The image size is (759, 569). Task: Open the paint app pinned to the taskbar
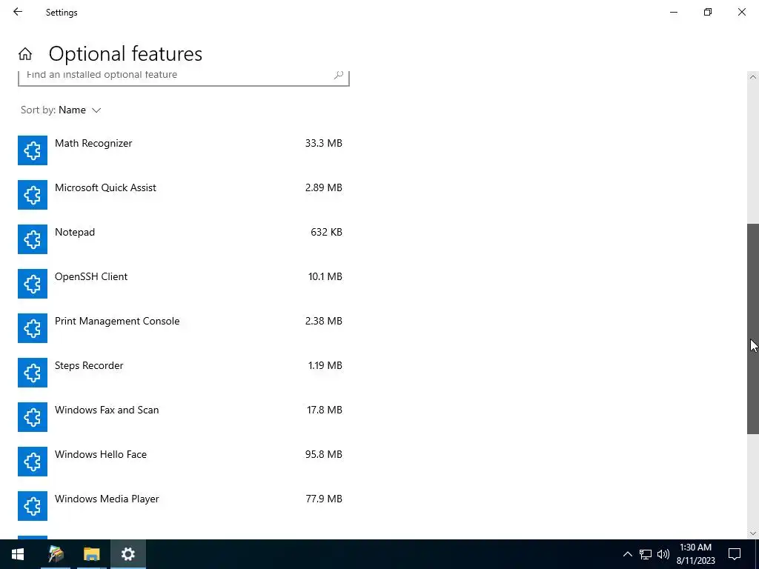56,554
